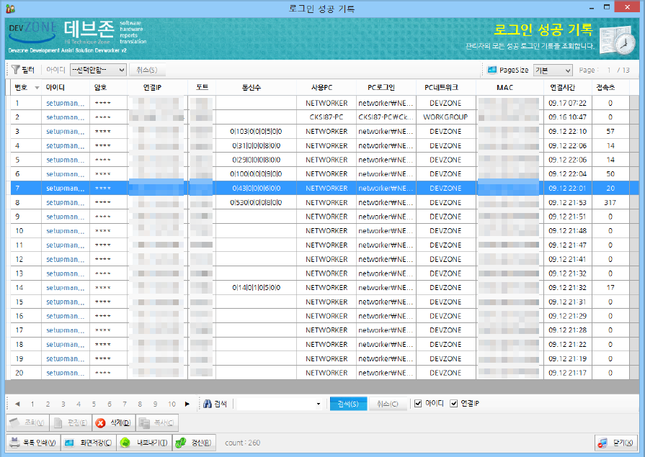
Task: Sort by the PC로그인 column header
Action: click(x=386, y=88)
